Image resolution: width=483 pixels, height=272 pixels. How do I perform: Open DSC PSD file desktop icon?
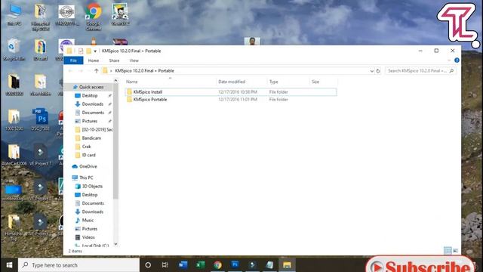click(x=40, y=119)
